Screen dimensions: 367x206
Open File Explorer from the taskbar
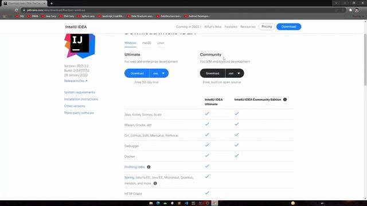point(151,203)
